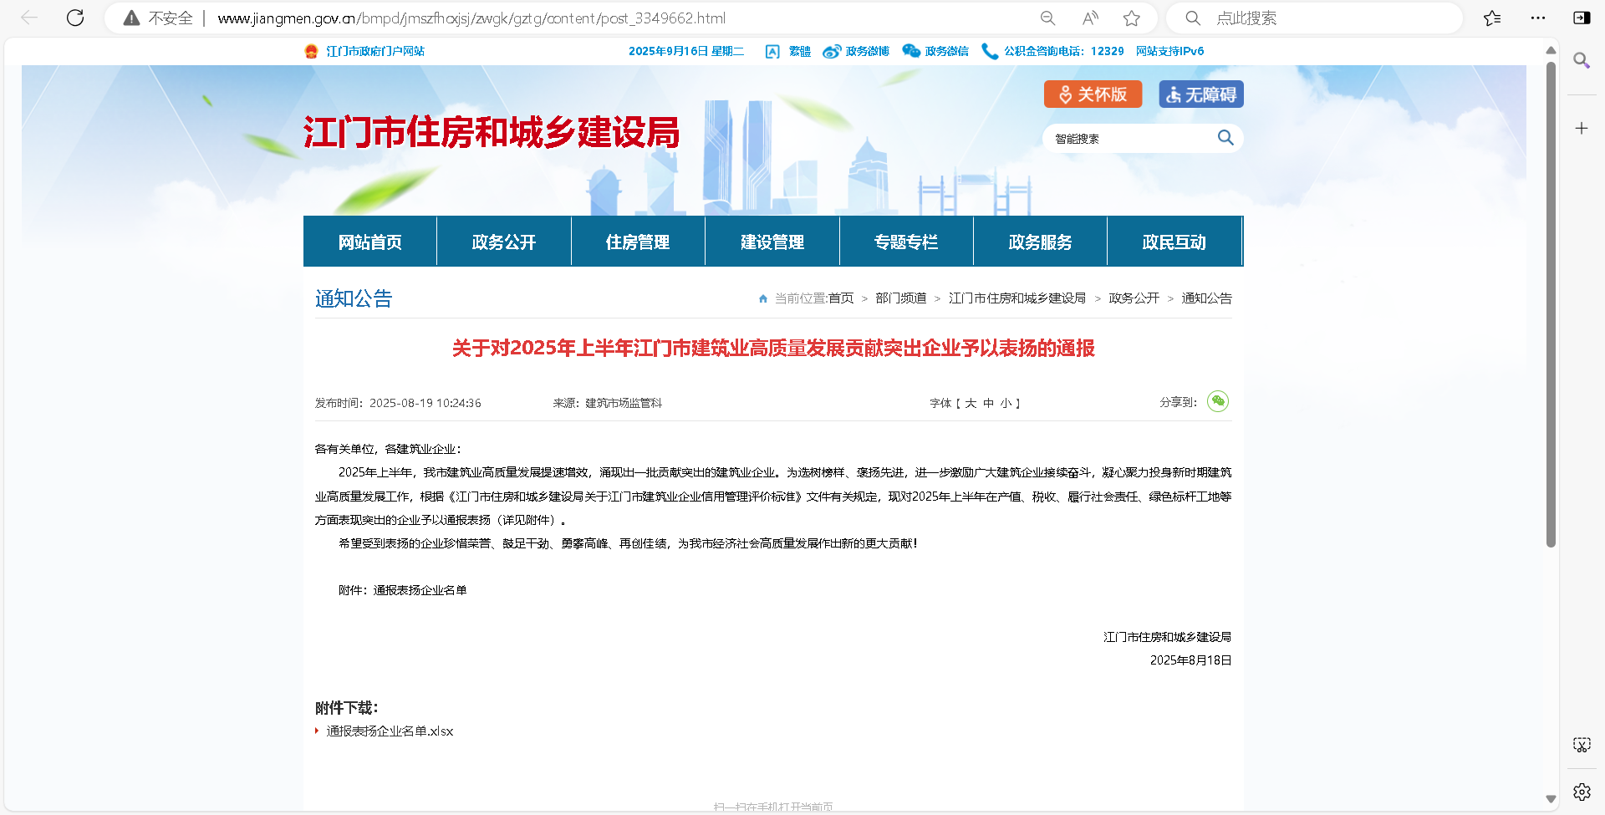Toggle 关怀版 care mode
The height and width of the screenshot is (815, 1605).
click(x=1093, y=94)
